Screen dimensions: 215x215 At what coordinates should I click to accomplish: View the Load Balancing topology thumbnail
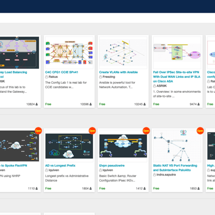coord(19,53)
